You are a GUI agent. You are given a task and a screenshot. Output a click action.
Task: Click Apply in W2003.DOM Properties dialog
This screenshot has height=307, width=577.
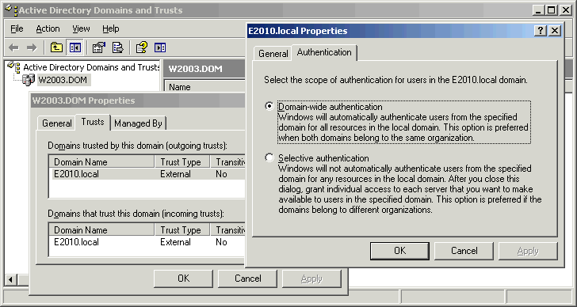(311, 279)
